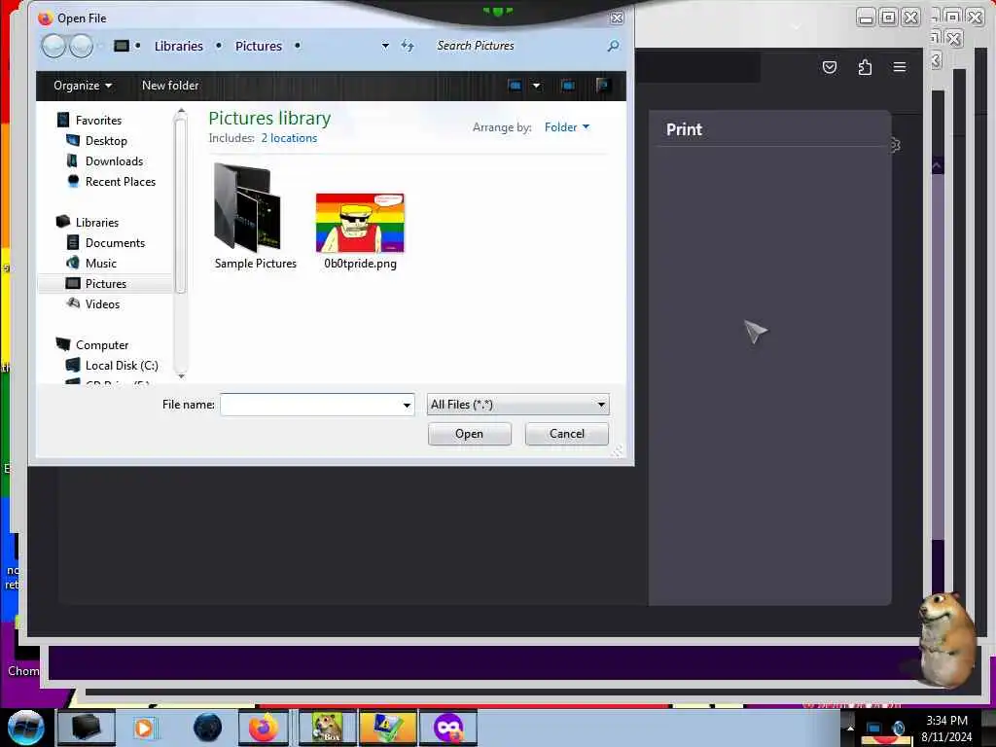
Task: Click the Firefox Pocket icon in browser toolbar
Action: tap(829, 67)
